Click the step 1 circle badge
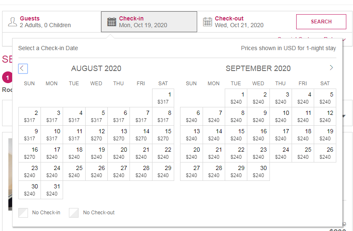Image resolution: width=353 pixels, height=231 pixels. click(7, 78)
